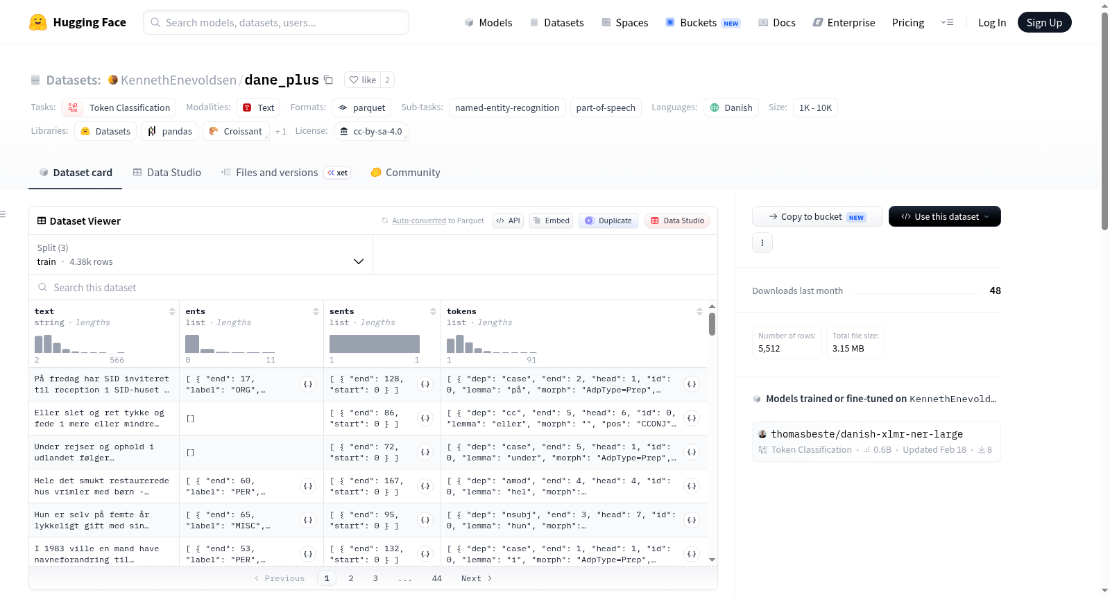Click the Hugging Face logo icon
The image size is (1110, 597).
tap(38, 22)
